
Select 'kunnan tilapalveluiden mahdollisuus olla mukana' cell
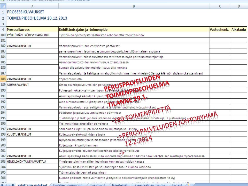[134, 67]
